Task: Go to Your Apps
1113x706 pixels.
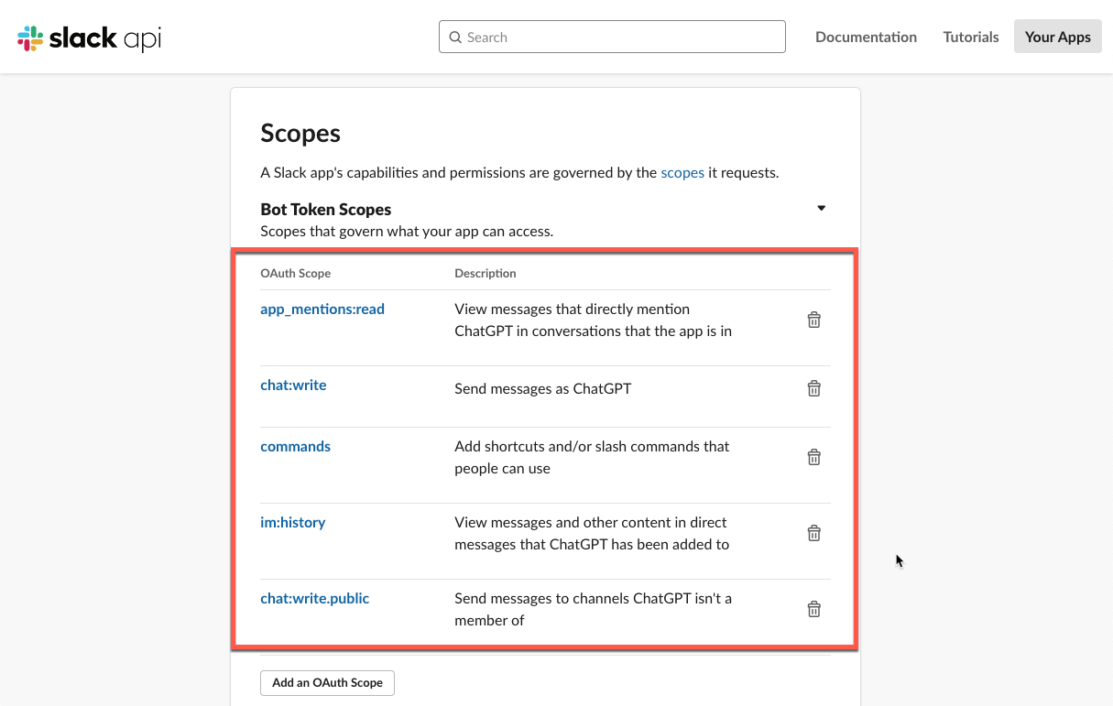Action: coord(1057,37)
